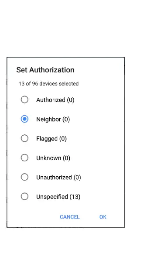
Task: Click the (0) count beside Flagged
Action: coord(63,139)
